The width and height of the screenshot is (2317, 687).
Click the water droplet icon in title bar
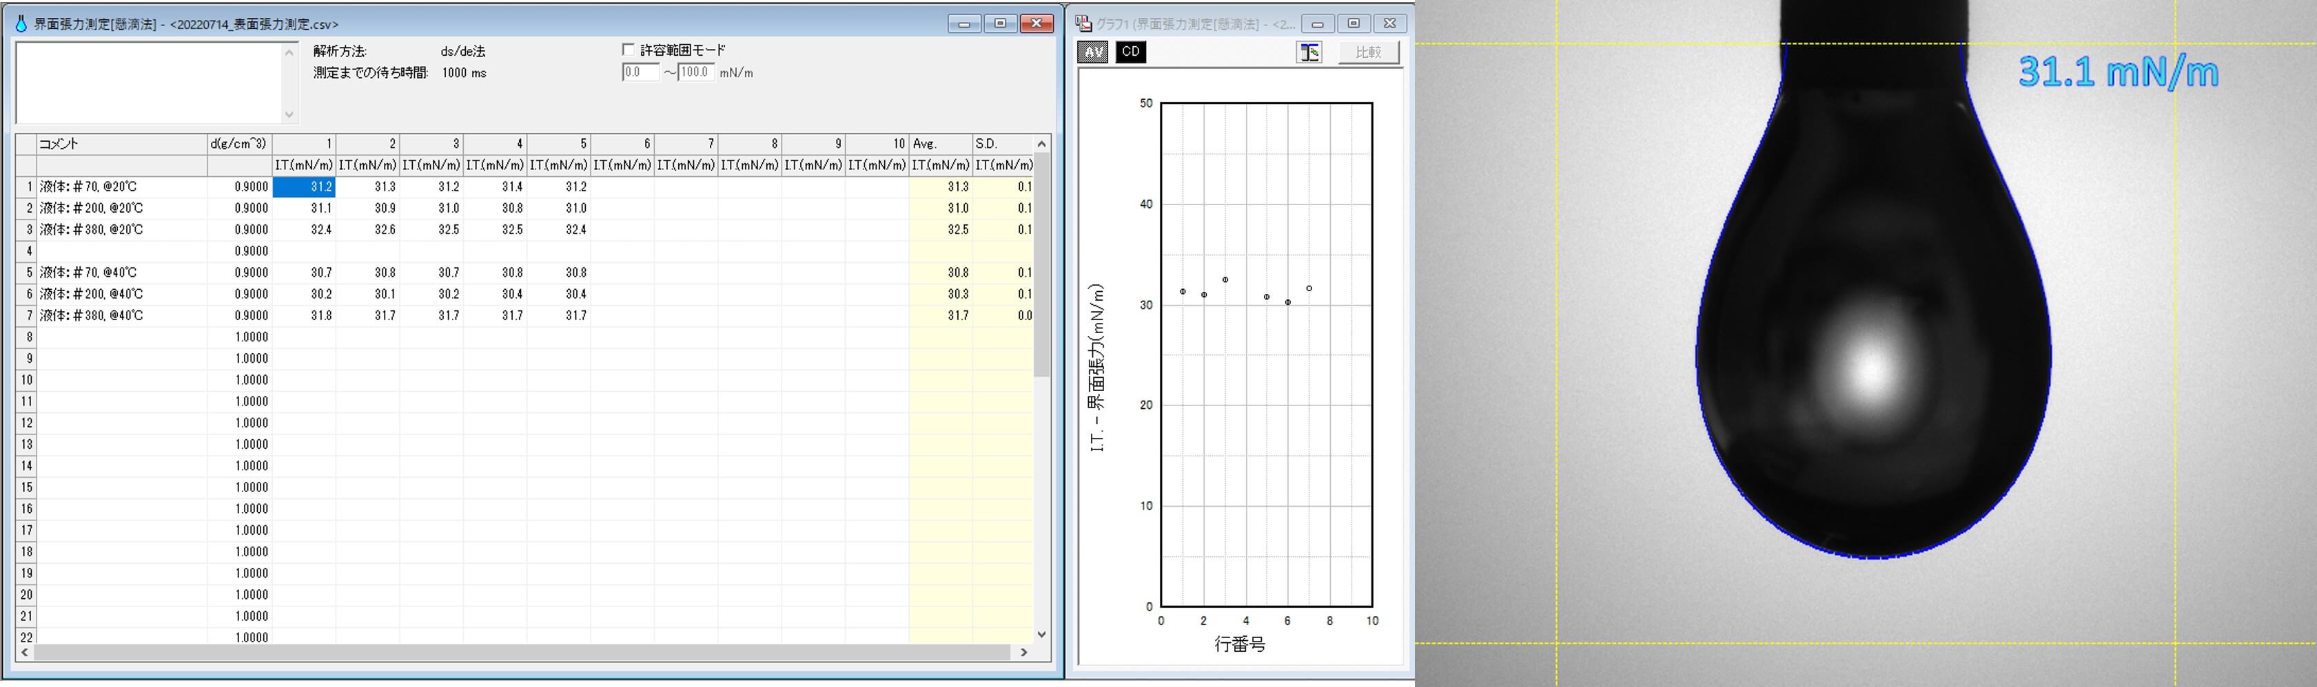click(x=21, y=24)
